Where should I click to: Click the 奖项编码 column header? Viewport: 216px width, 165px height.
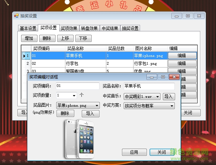tap(48, 48)
